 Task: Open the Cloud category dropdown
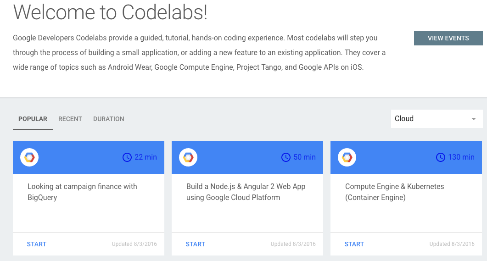pos(437,118)
